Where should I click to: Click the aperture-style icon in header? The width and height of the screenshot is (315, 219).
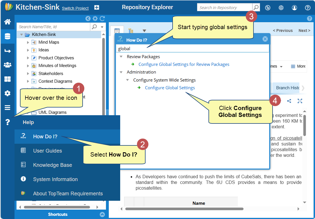(281, 8)
